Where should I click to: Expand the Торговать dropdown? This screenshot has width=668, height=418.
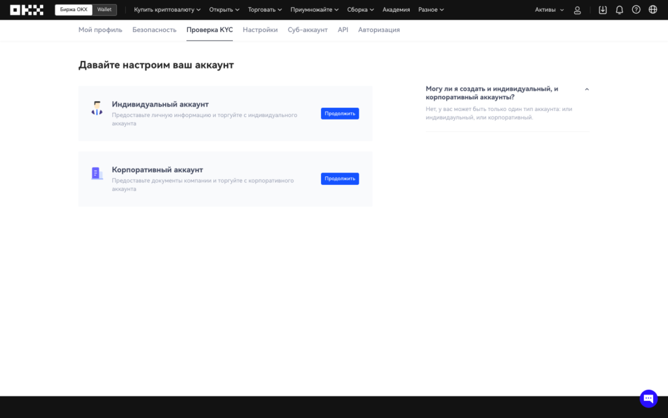265,10
